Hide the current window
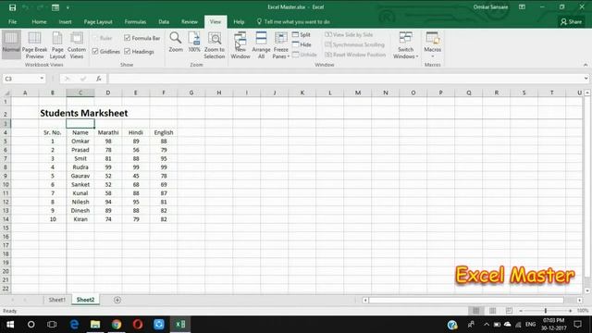This screenshot has height=333, width=592. point(302,44)
